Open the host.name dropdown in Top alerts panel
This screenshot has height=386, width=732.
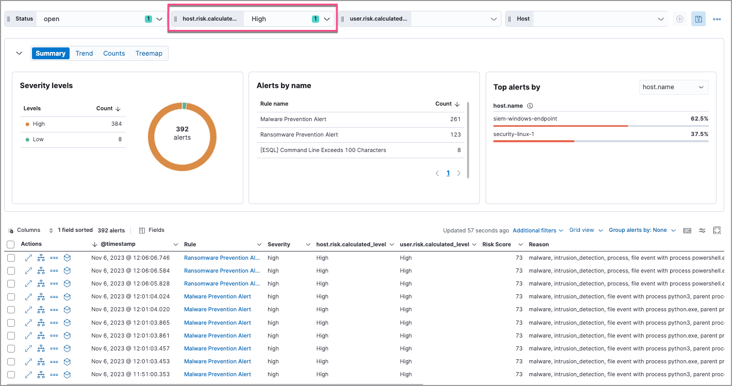click(673, 87)
